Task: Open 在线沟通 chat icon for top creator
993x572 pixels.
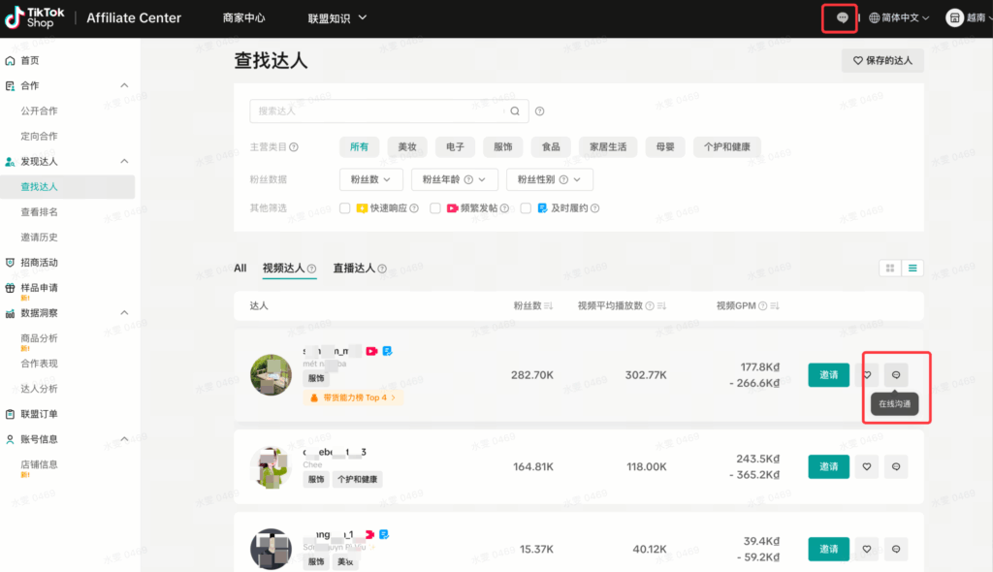Action: pyautogui.click(x=895, y=374)
